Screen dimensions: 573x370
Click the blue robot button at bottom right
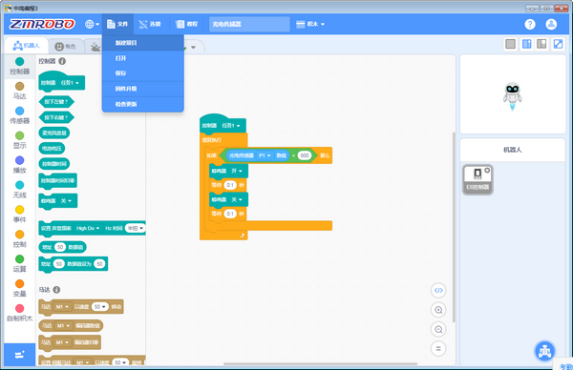tap(545, 351)
